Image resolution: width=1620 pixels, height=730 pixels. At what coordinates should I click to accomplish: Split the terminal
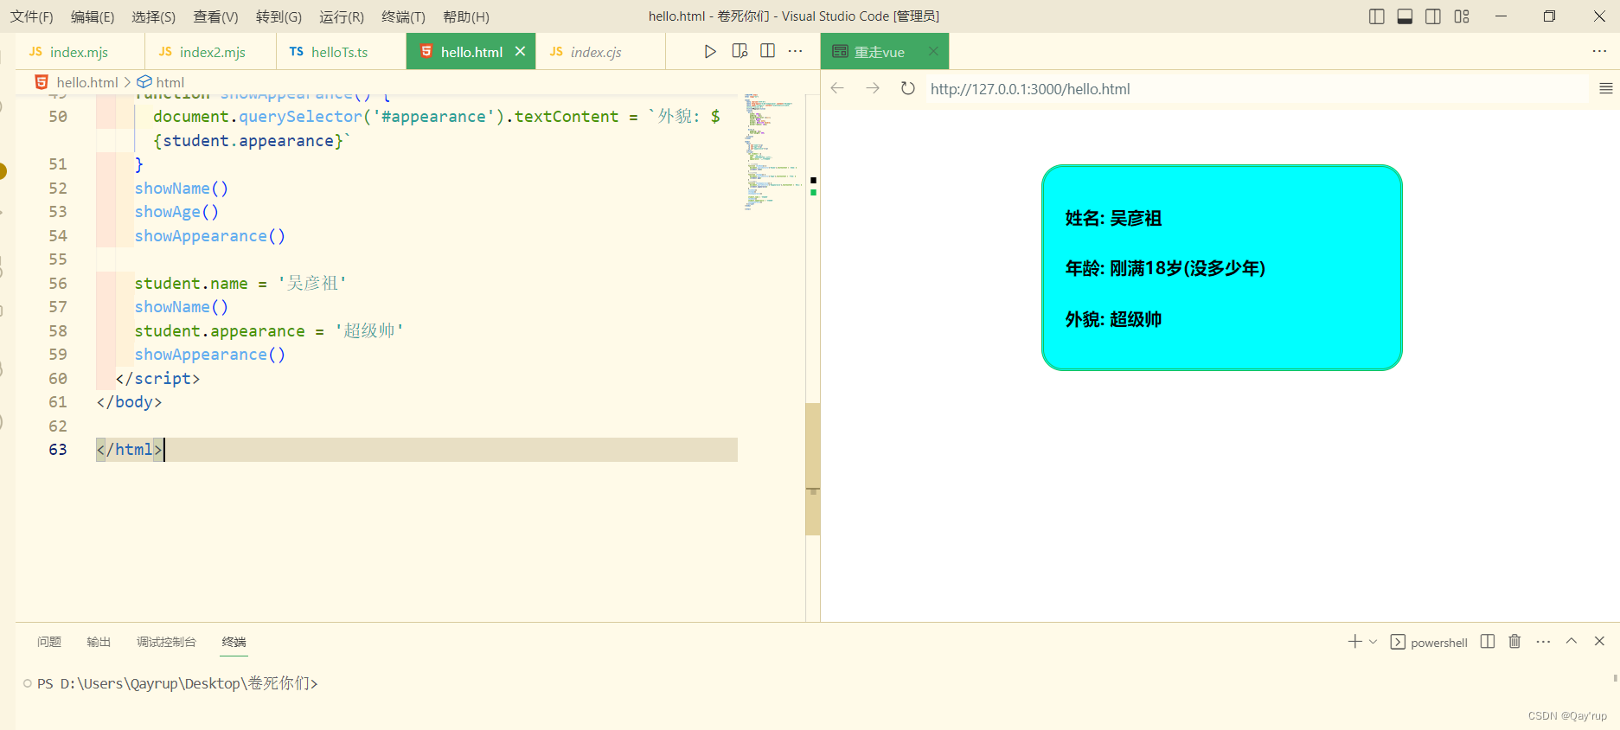pos(1488,641)
